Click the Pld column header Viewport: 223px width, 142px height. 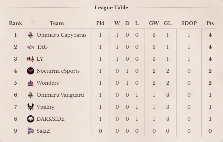pyautogui.click(x=100, y=23)
